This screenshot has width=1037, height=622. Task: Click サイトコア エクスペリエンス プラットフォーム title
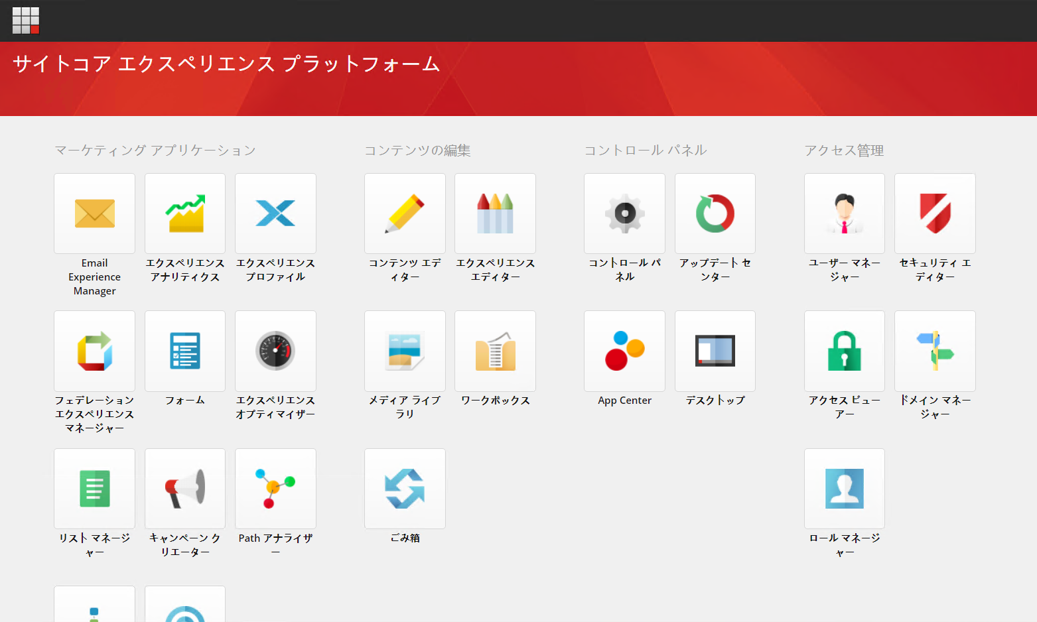(x=226, y=64)
